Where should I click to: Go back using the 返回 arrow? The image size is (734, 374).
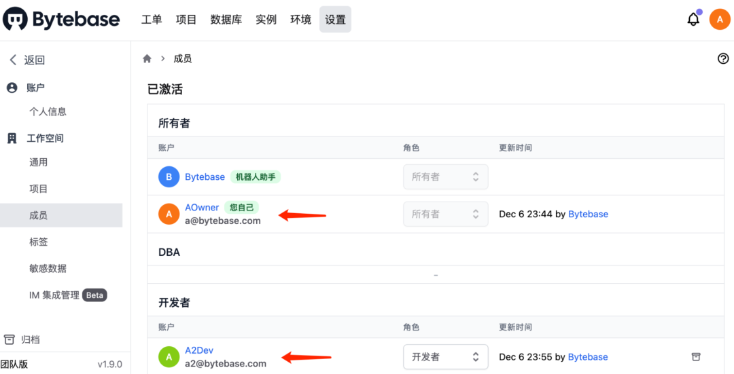point(27,60)
